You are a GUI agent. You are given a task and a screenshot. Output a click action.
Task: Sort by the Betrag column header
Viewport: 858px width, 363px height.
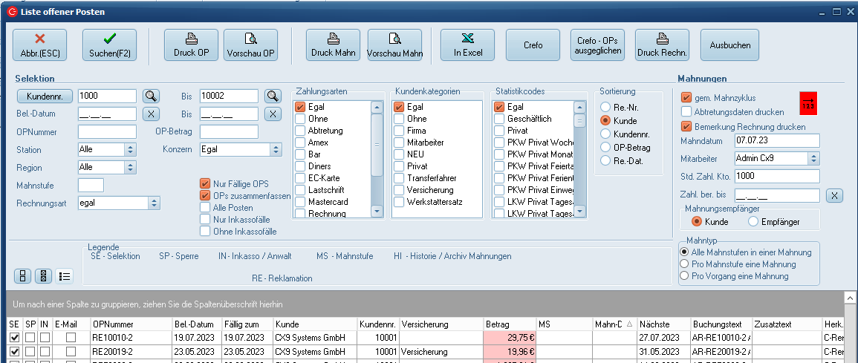pos(509,324)
